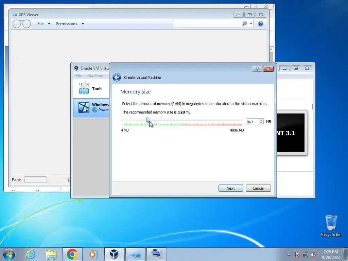Switch to VirtualBox taskbar button
This screenshot has width=348, height=261.
(114, 254)
